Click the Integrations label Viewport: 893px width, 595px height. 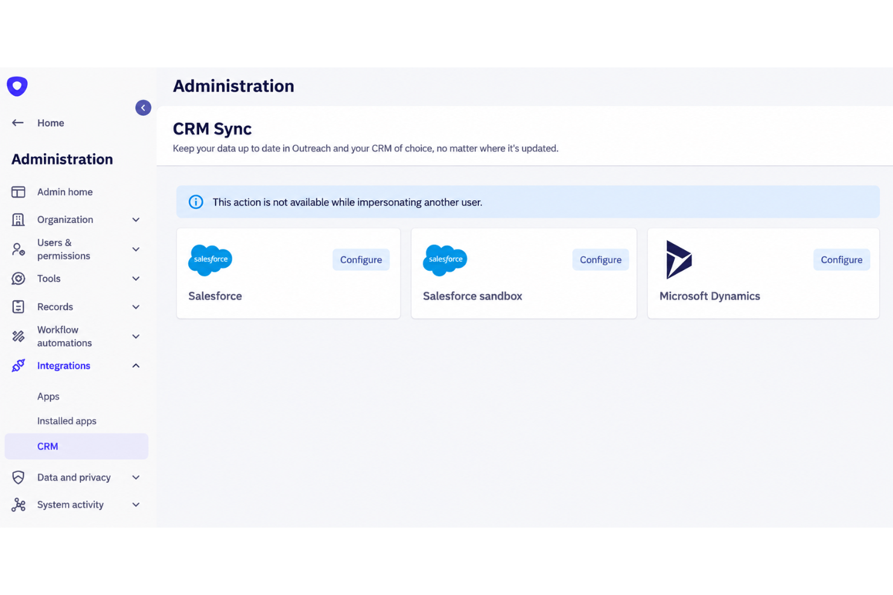coord(63,366)
